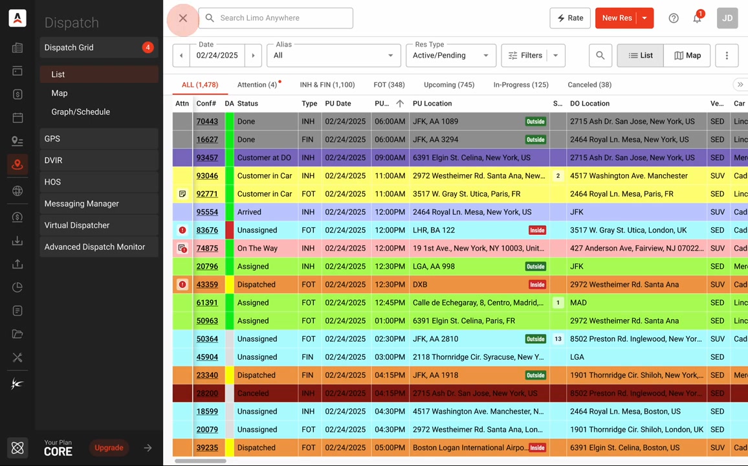Click yellow DA color cell for 23340
This screenshot has height=466, width=748.
(x=230, y=375)
